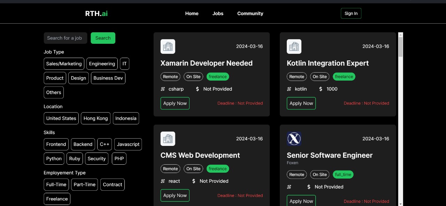Image resolution: width=446 pixels, height=206 pixels.
Task: Click the green Search button
Action: pyautogui.click(x=103, y=38)
